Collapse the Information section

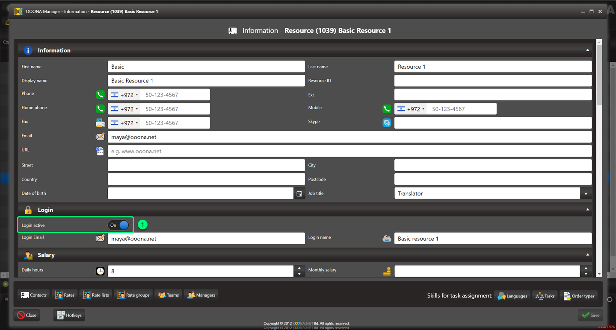tap(587, 50)
